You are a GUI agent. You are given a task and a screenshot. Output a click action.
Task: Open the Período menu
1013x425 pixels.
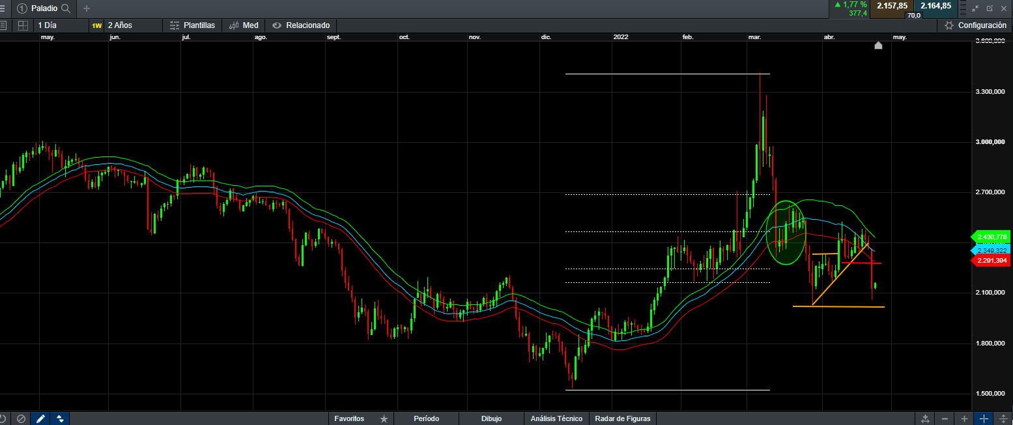click(427, 418)
